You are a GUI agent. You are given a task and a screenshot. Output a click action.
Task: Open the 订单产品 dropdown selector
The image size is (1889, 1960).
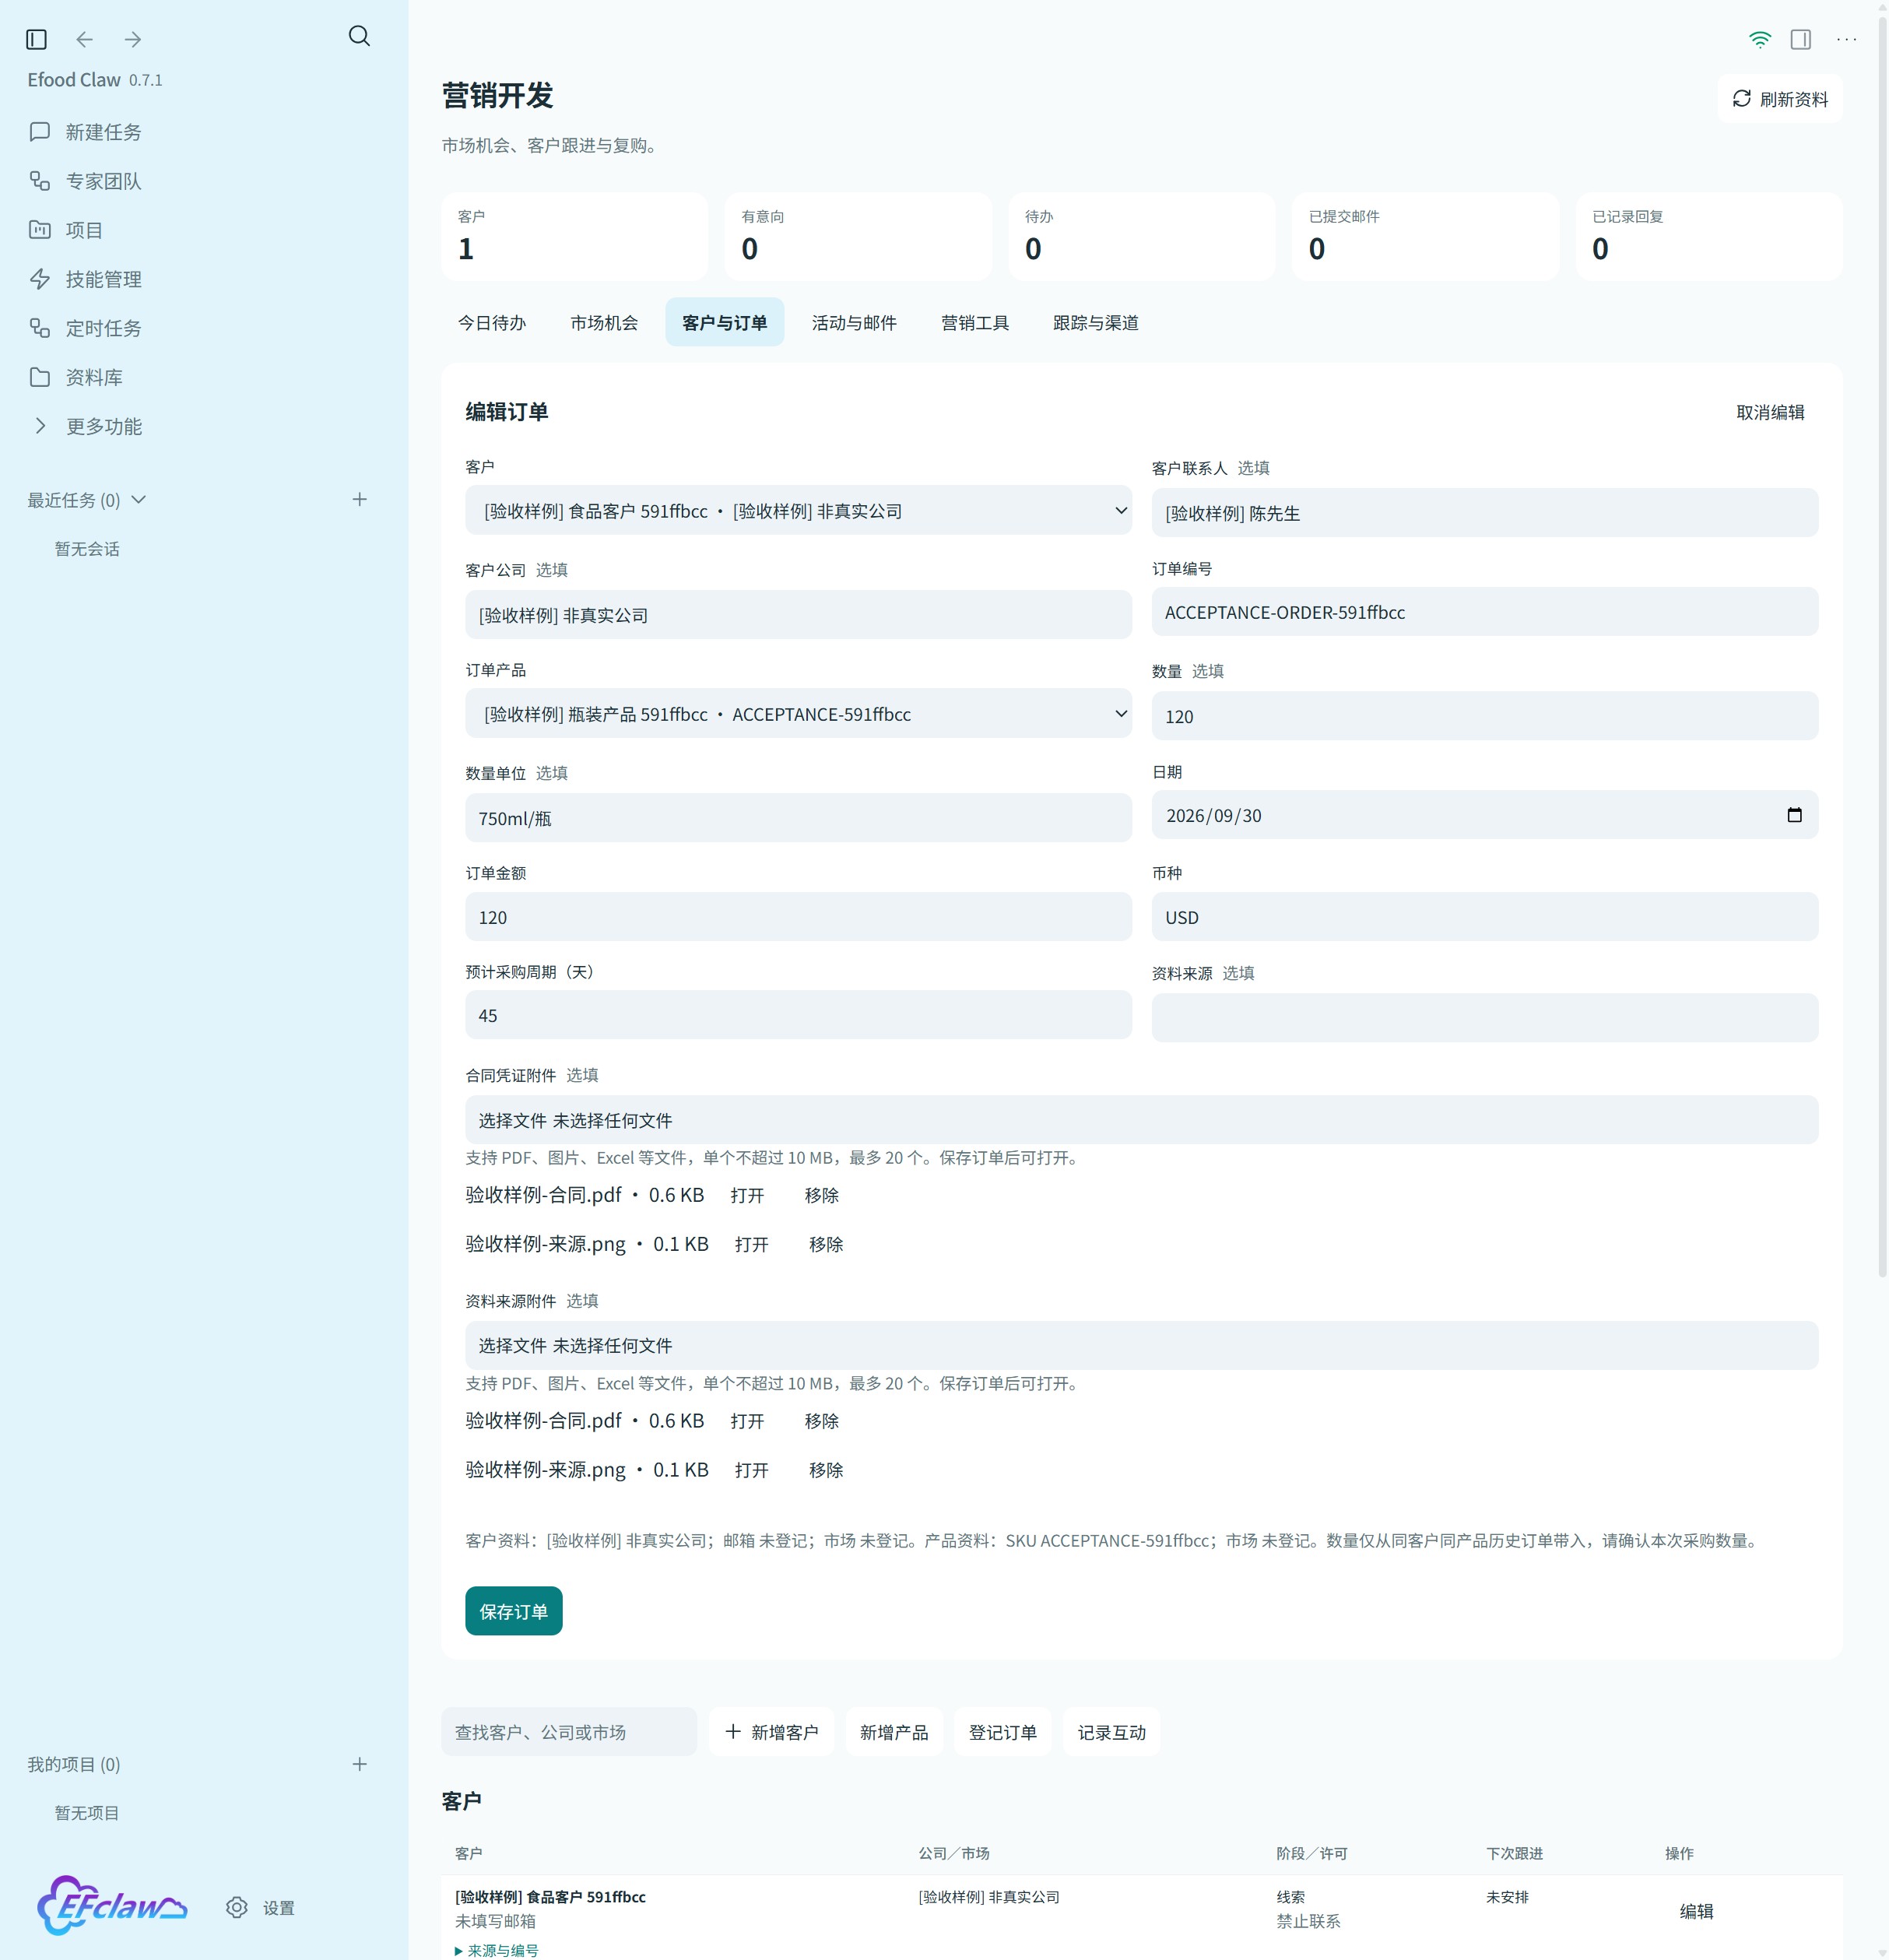(x=798, y=714)
